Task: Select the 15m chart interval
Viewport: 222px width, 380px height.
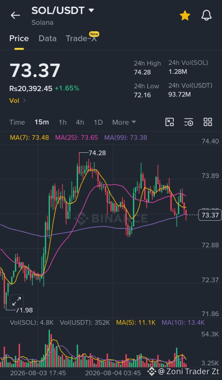Action: 42,122
